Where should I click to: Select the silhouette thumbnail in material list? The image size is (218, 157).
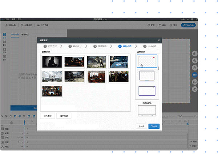[52, 62]
